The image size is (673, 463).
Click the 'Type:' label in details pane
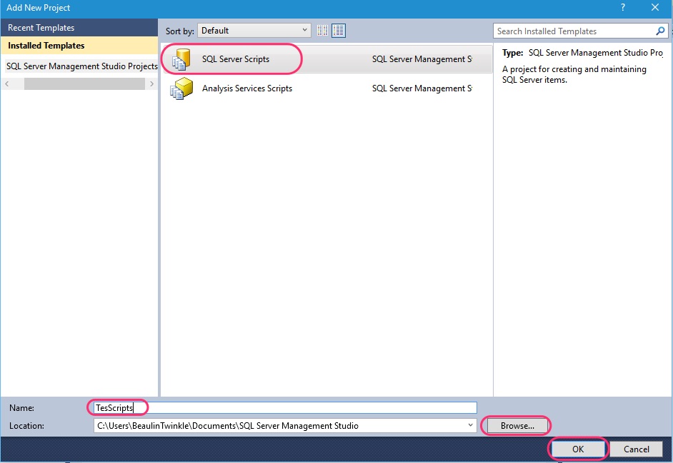pos(512,53)
